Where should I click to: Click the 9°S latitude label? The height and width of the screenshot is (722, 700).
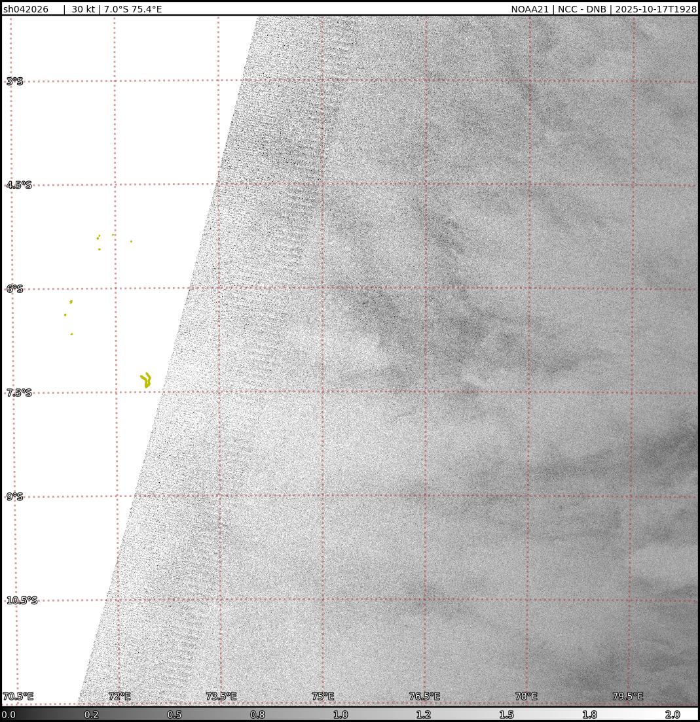(x=15, y=496)
